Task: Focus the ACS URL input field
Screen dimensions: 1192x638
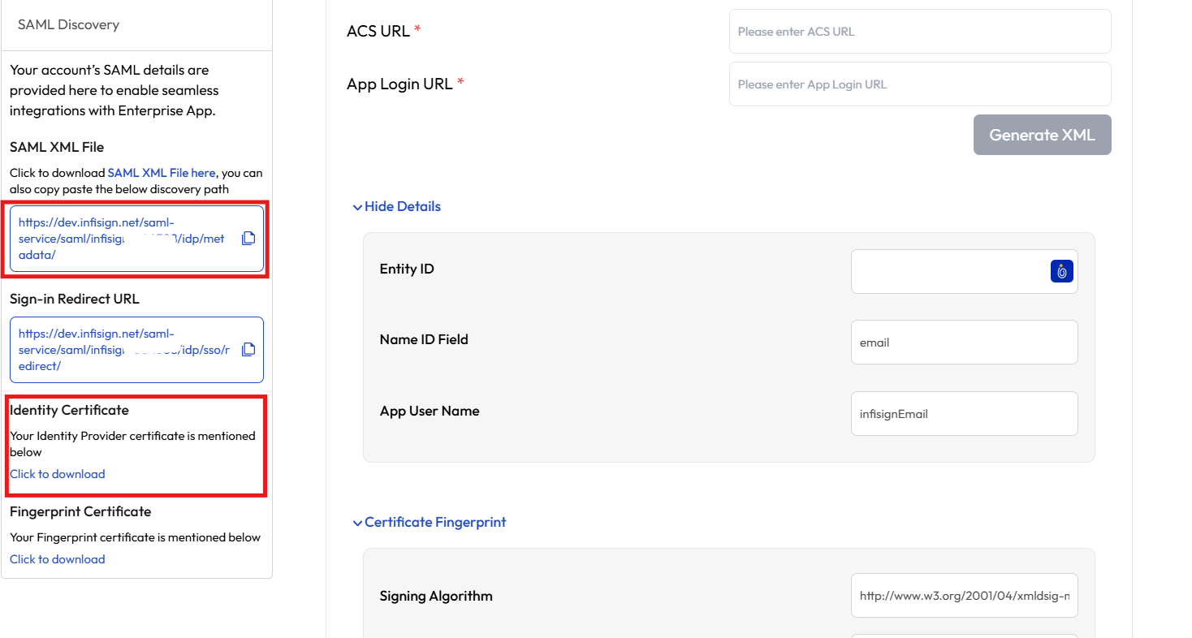Action: point(920,32)
